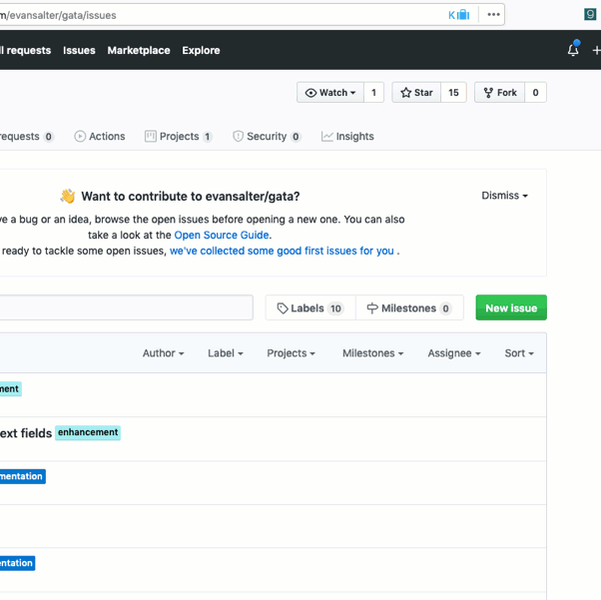This screenshot has width=601, height=600.
Task: Click the issues search filter field
Action: [127, 307]
